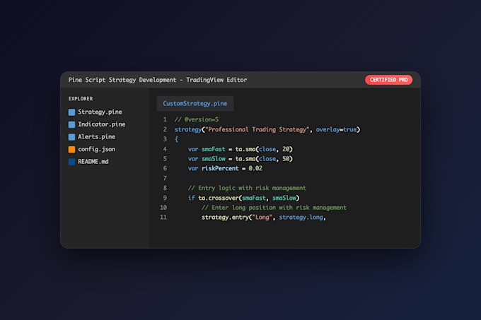The height and width of the screenshot is (320, 481).
Task: Click the dark blue README.md file icon
Action: pos(71,162)
